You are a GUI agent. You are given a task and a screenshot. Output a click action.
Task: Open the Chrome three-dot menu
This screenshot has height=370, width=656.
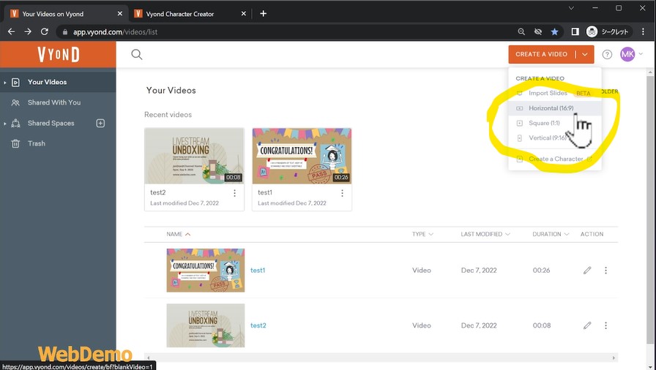643,31
